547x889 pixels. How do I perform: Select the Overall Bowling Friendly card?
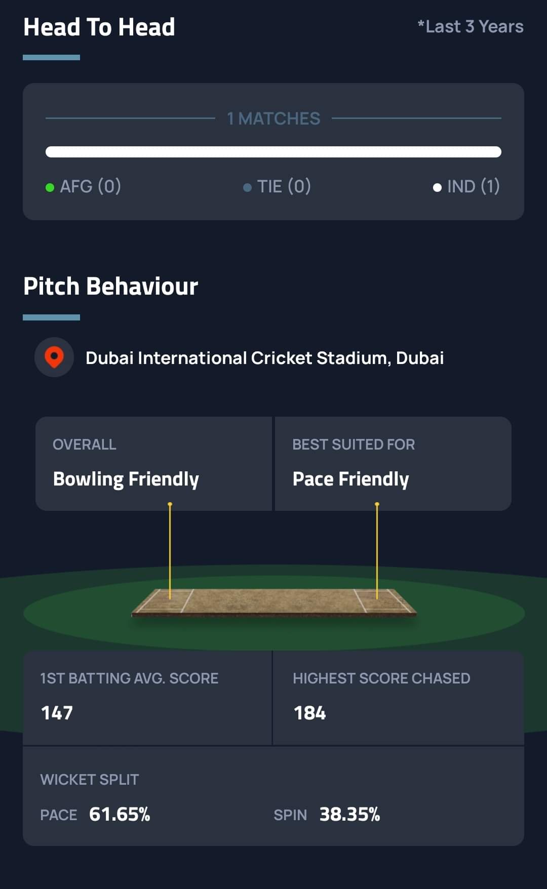point(153,463)
